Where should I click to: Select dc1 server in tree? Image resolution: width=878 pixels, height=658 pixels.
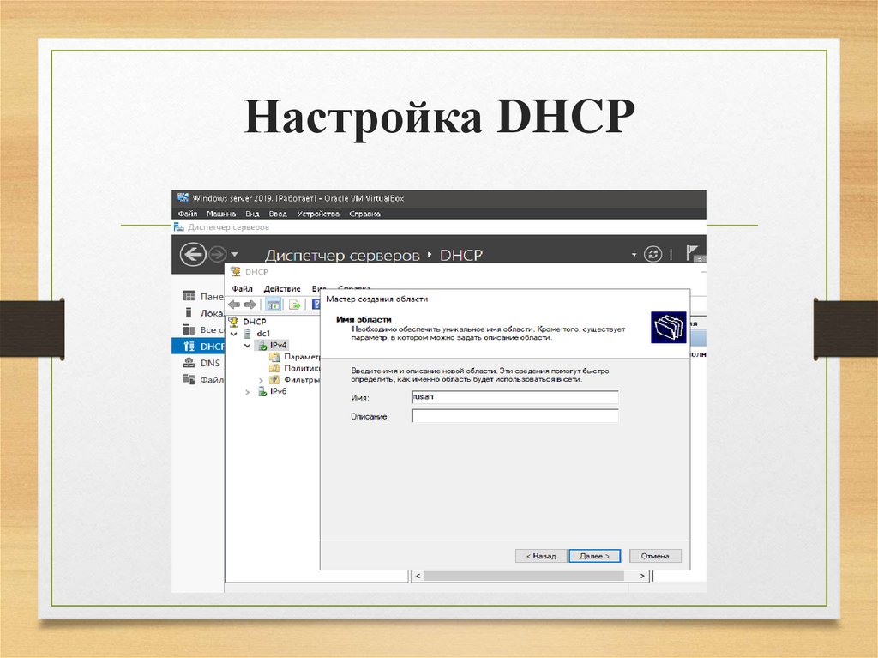click(263, 334)
